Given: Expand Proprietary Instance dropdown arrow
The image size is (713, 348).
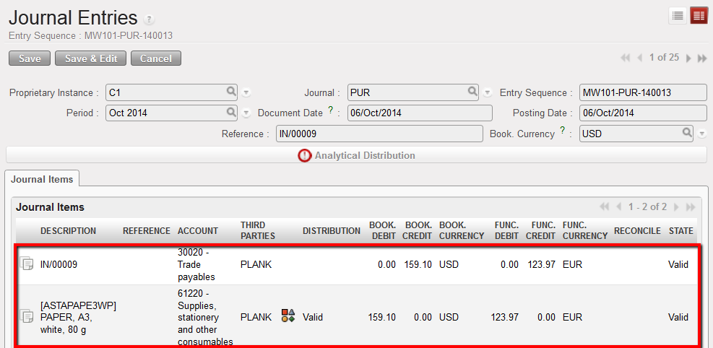Looking at the screenshot, I should [x=246, y=92].
